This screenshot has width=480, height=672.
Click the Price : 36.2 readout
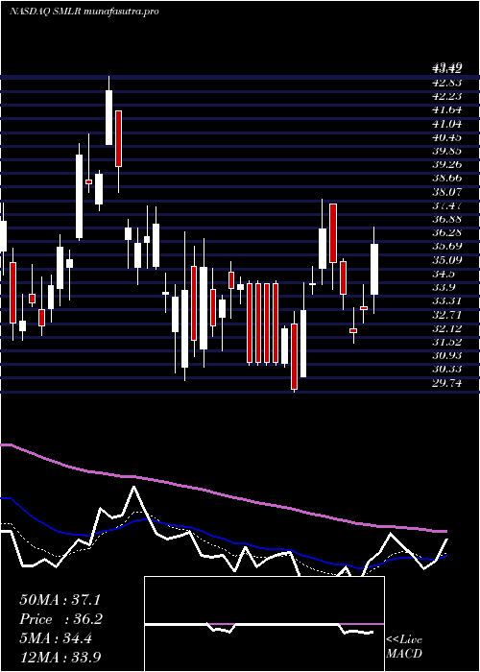60,619
